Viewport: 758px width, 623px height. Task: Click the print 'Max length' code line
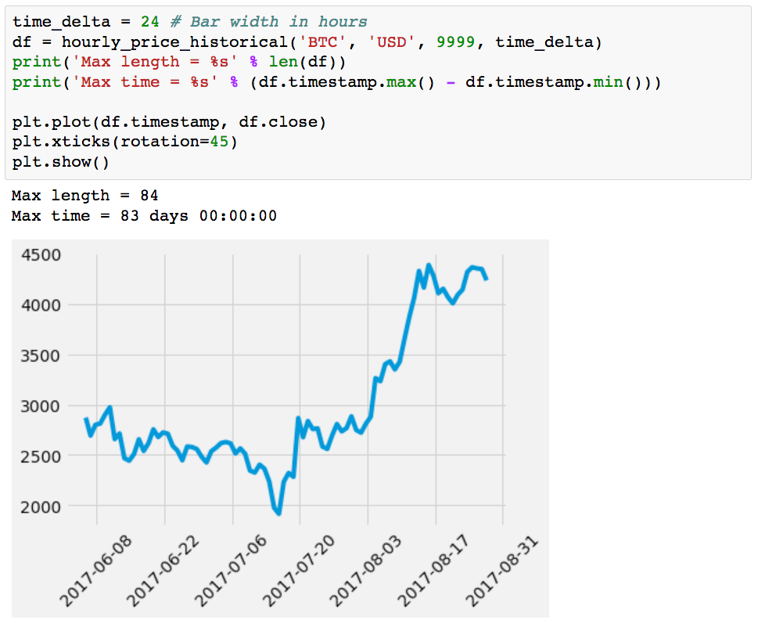[x=179, y=62]
